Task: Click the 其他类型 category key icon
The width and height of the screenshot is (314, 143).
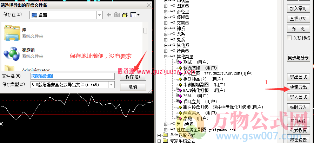Action: coord(172,57)
